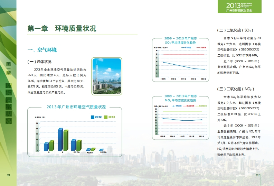
Task: Click the green 2013 legend swatch
Action: click(x=106, y=117)
